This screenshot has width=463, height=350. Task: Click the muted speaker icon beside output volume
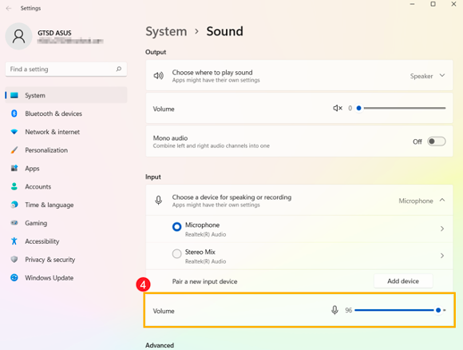click(x=338, y=108)
